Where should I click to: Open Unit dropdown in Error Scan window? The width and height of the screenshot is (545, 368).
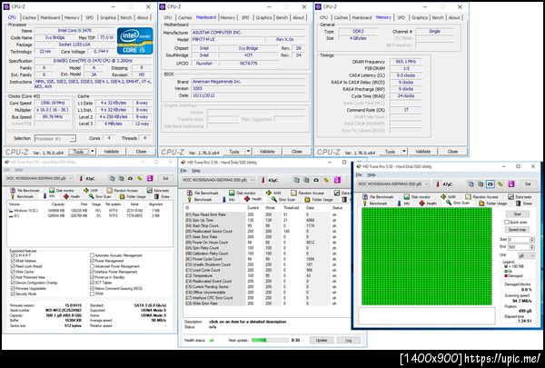(x=527, y=255)
